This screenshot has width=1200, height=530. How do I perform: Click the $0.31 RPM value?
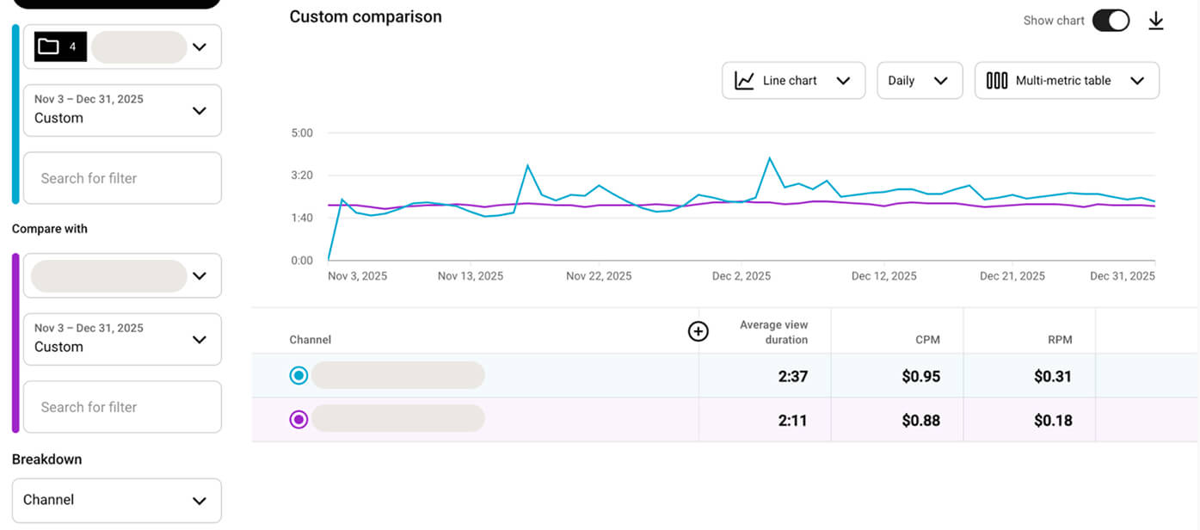point(1053,376)
